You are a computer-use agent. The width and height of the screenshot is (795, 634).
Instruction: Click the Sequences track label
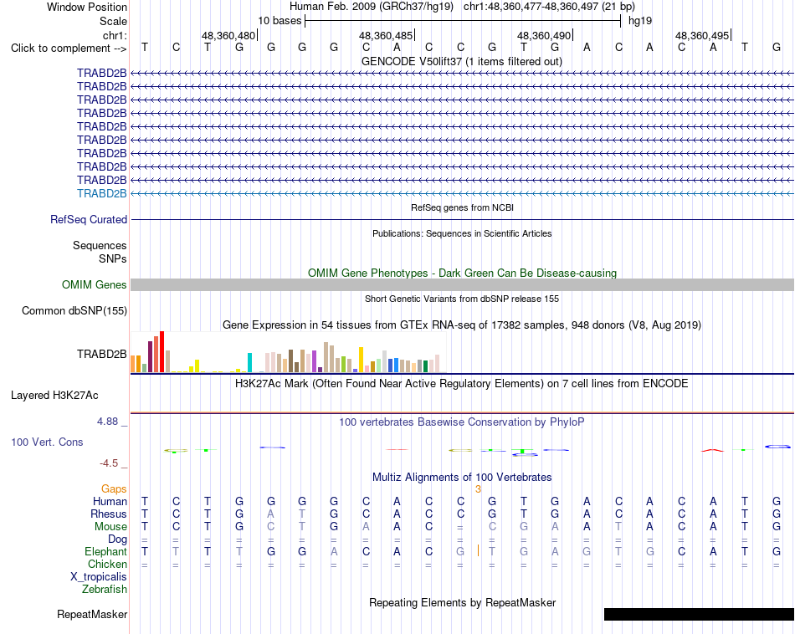pyautogui.click(x=100, y=245)
